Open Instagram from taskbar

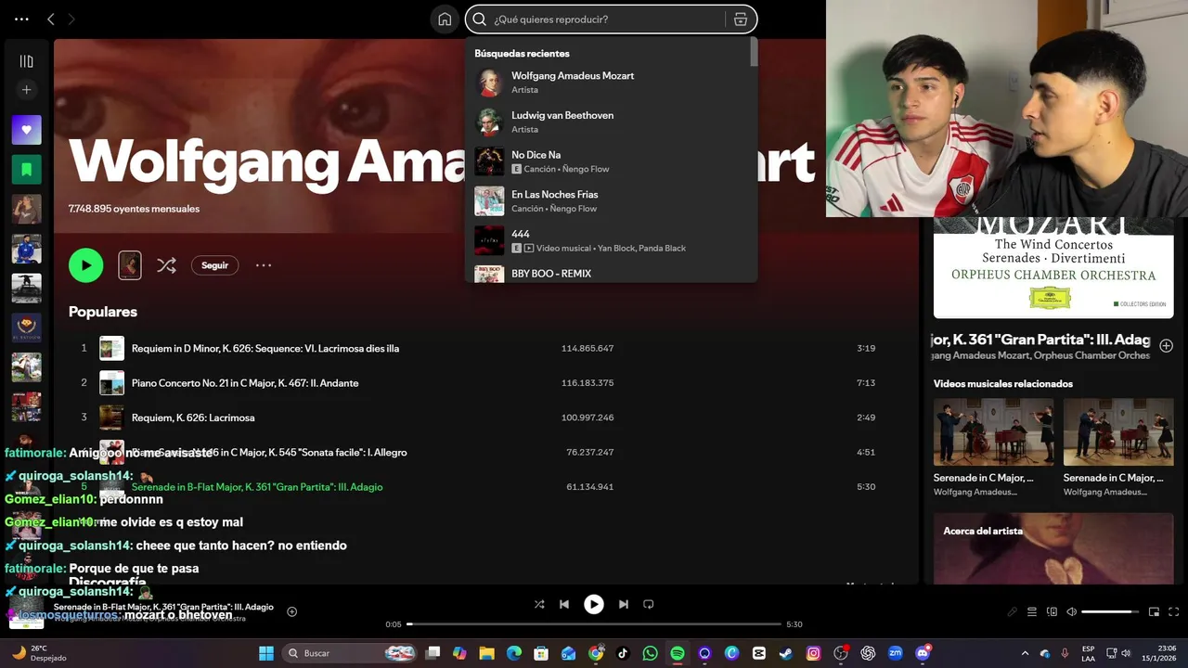pyautogui.click(x=814, y=653)
